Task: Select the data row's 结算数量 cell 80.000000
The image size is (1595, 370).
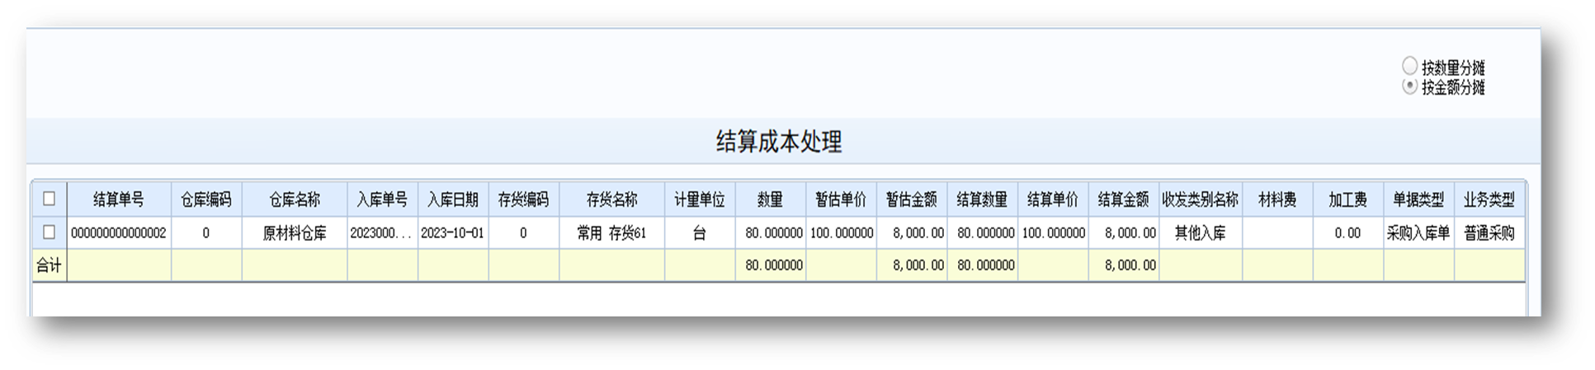Action: pos(983,233)
